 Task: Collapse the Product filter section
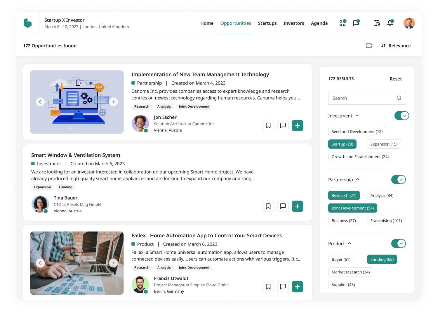350,243
